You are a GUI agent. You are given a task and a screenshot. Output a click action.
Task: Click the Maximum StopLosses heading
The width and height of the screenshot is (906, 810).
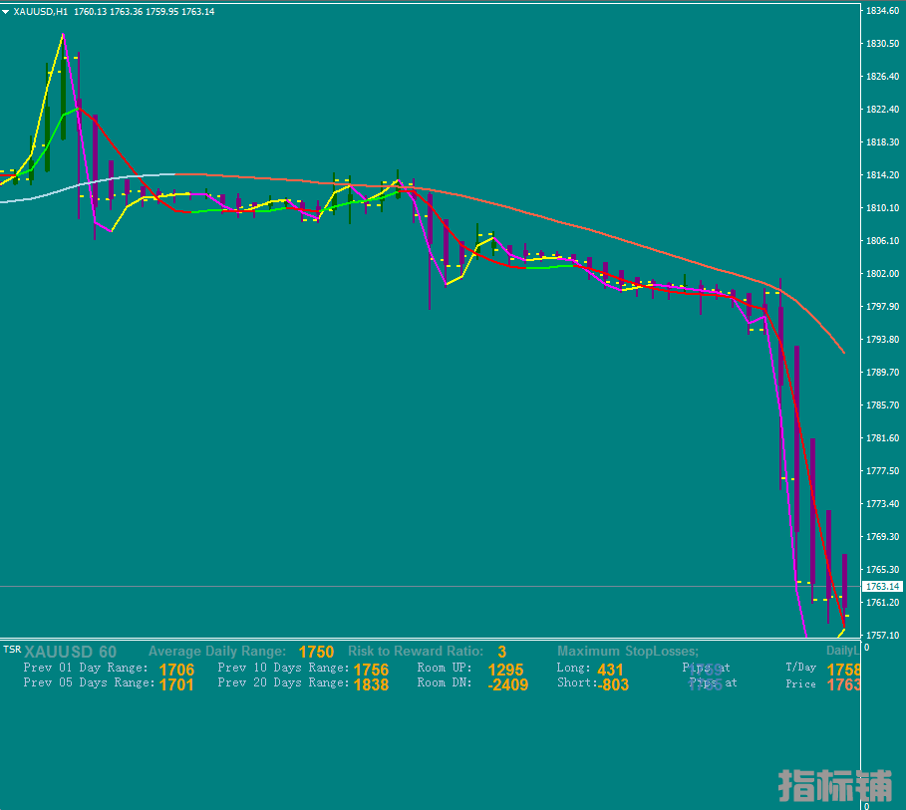(628, 652)
